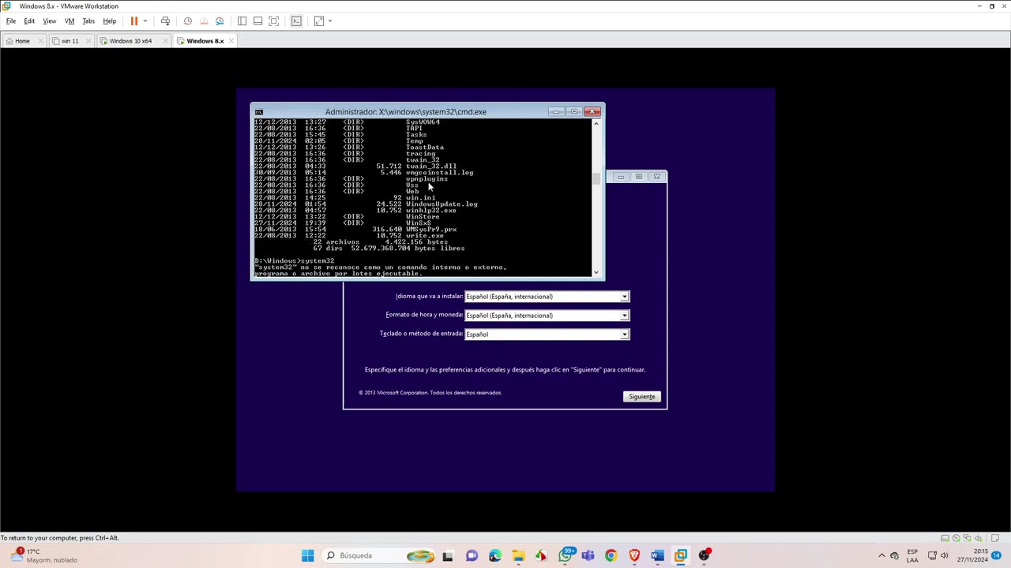Click the message log status icon
Image resolution: width=1011 pixels, height=568 pixels.
coord(995,538)
